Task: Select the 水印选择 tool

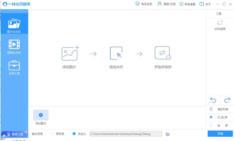Action: tap(220, 25)
